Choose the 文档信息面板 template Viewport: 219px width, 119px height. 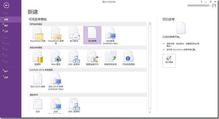pyautogui.click(x=128, y=58)
